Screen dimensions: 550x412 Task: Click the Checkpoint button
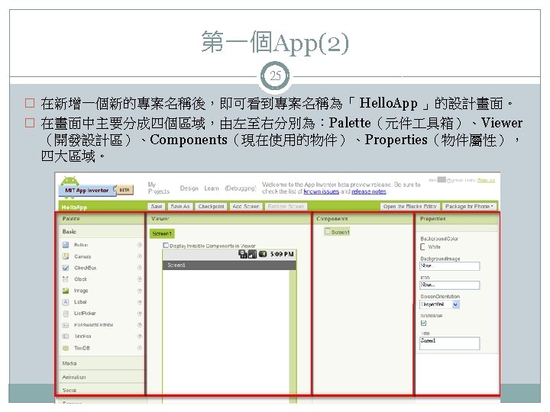(211, 206)
